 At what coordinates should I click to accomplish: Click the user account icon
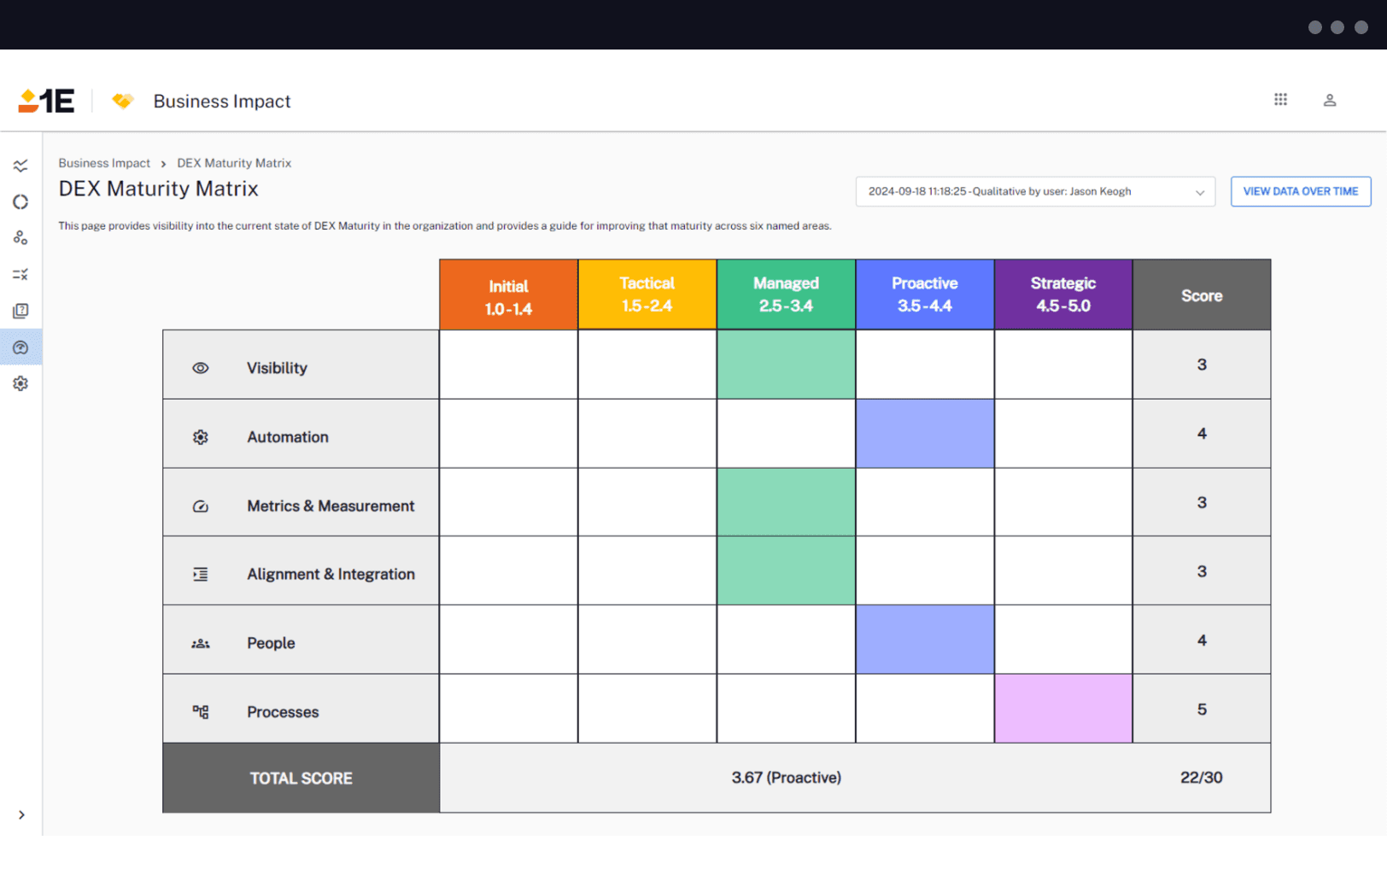pyautogui.click(x=1330, y=100)
